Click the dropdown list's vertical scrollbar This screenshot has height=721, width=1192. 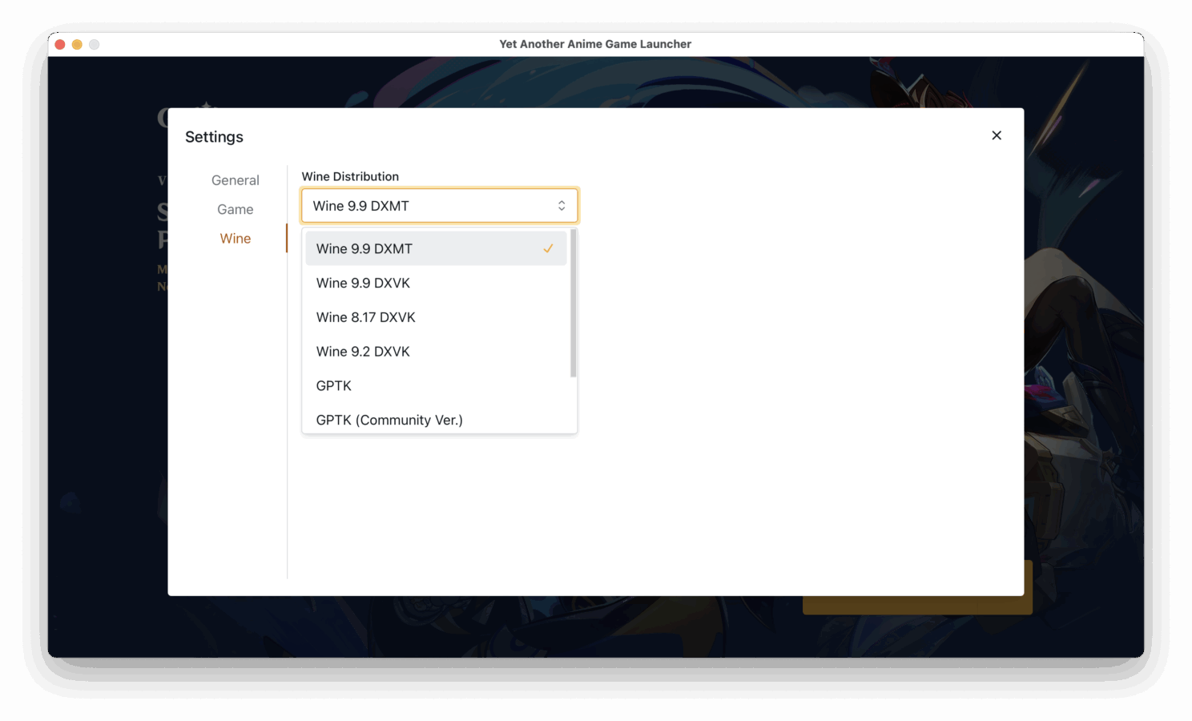(573, 304)
